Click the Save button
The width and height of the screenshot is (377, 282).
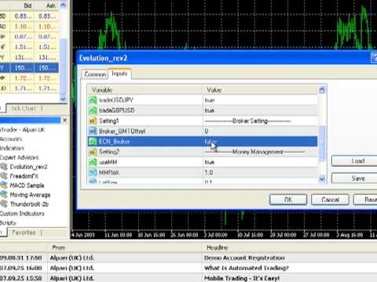click(354, 179)
